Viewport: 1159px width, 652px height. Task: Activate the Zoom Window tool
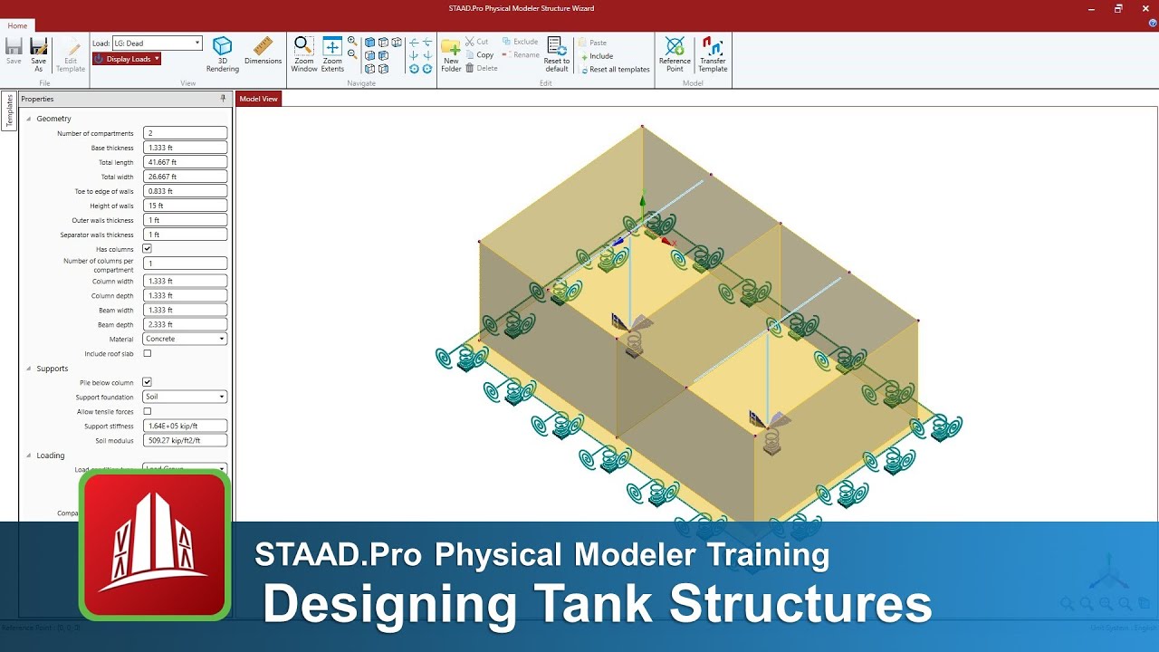[x=304, y=54]
